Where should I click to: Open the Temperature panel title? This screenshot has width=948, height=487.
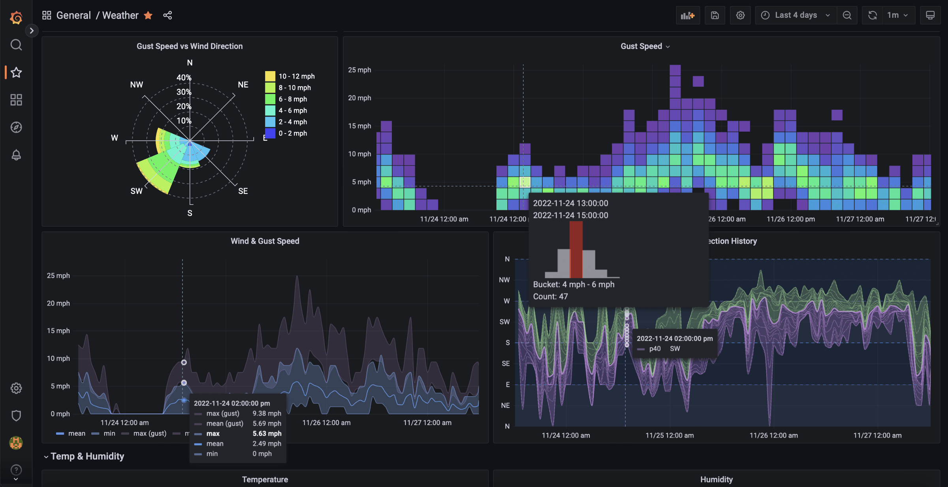265,479
